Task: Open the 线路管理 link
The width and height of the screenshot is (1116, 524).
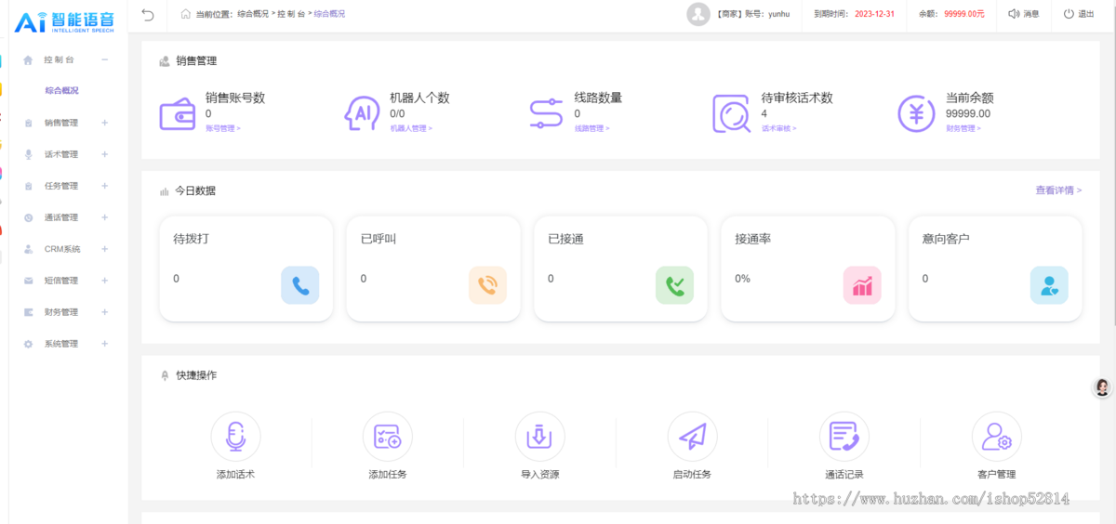Action: pos(591,128)
